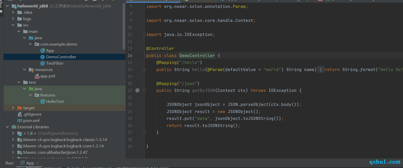Click the @ gutter icon on line 21

tap(137, 90)
